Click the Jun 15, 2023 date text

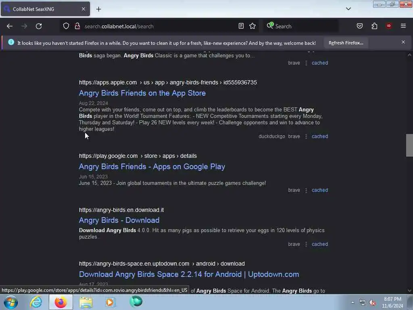coord(93,177)
